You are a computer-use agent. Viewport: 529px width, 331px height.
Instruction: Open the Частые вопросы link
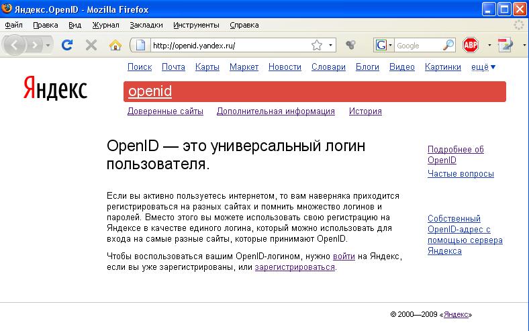[x=461, y=173]
